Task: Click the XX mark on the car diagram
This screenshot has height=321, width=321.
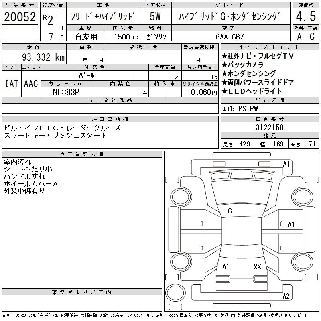Action: pyautogui.click(x=258, y=266)
